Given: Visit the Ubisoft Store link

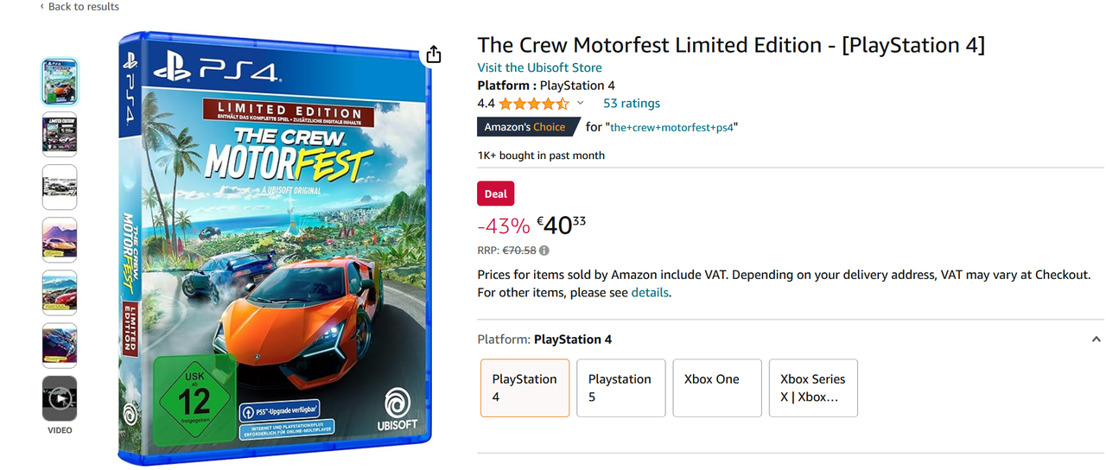Looking at the screenshot, I should [539, 67].
